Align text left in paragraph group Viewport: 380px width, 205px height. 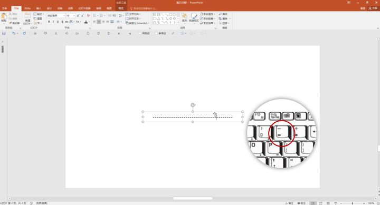click(94, 22)
